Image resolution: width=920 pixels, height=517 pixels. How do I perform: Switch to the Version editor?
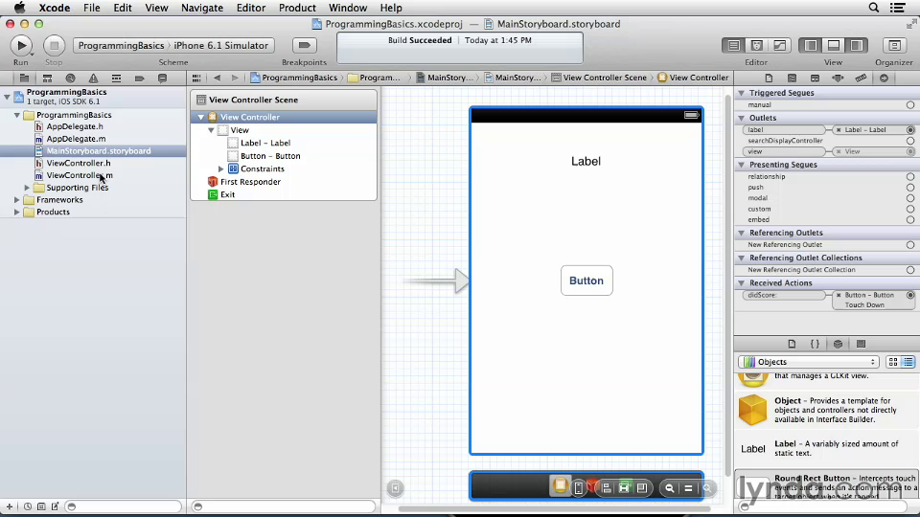coord(780,45)
